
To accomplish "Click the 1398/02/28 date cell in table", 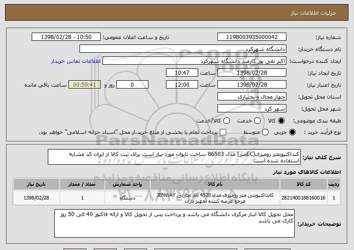I will click(36, 198).
